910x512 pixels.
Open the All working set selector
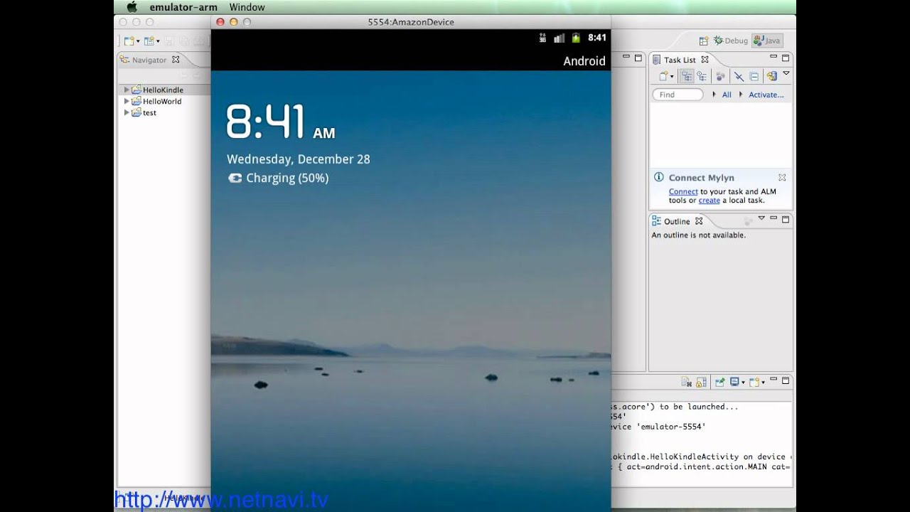pos(727,95)
